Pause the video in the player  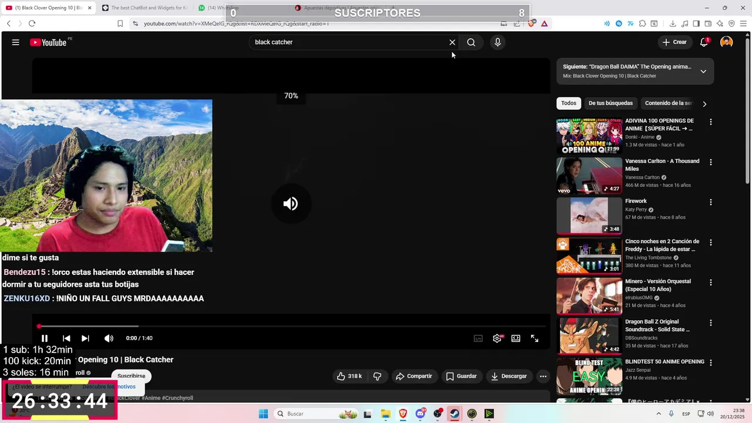(44, 338)
